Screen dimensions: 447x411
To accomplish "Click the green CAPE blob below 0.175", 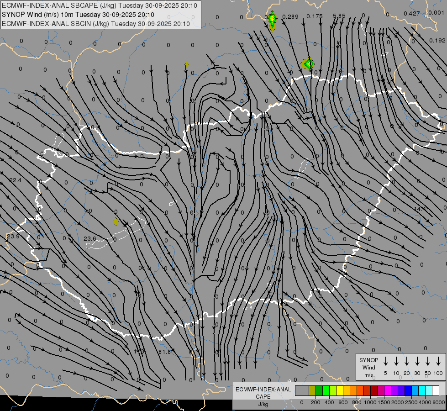I will (x=309, y=64).
